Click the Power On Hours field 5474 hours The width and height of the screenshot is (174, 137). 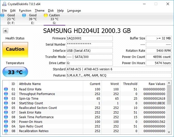159,63
